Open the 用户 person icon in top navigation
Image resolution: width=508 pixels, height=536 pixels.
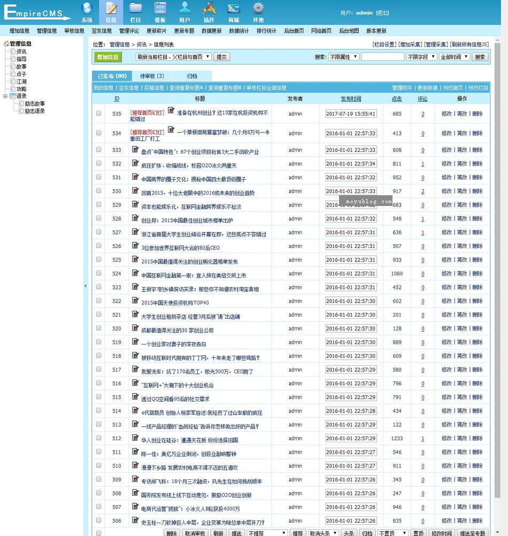(184, 8)
